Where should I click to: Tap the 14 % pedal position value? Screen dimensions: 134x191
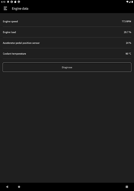(128, 43)
